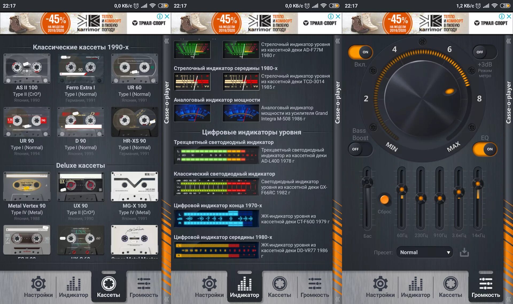The height and width of the screenshot is (304, 513).
Task: Close the ad in left panel
Action: tap(167, 16)
